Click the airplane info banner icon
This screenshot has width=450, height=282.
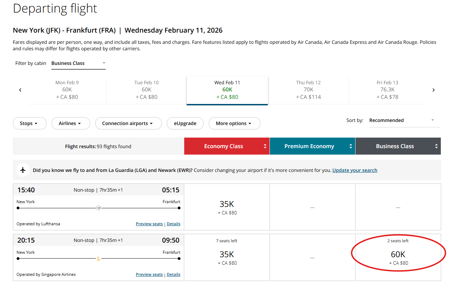(x=23, y=170)
